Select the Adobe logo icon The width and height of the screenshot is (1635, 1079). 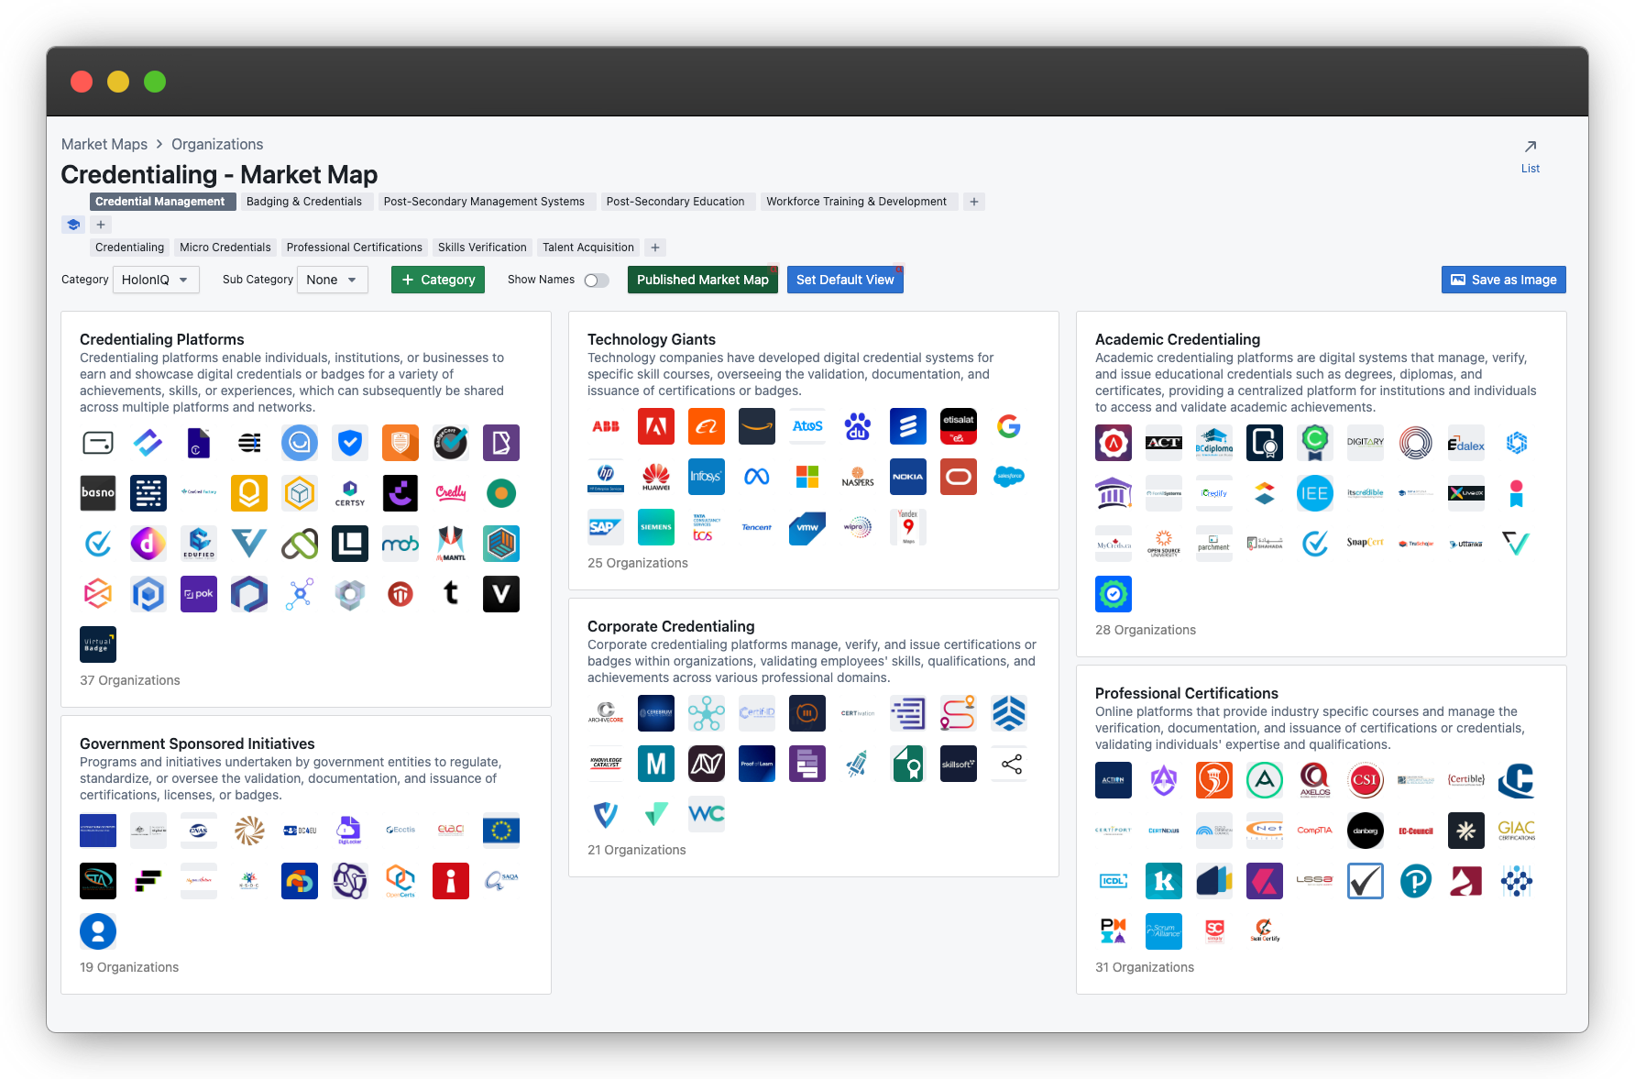(656, 426)
